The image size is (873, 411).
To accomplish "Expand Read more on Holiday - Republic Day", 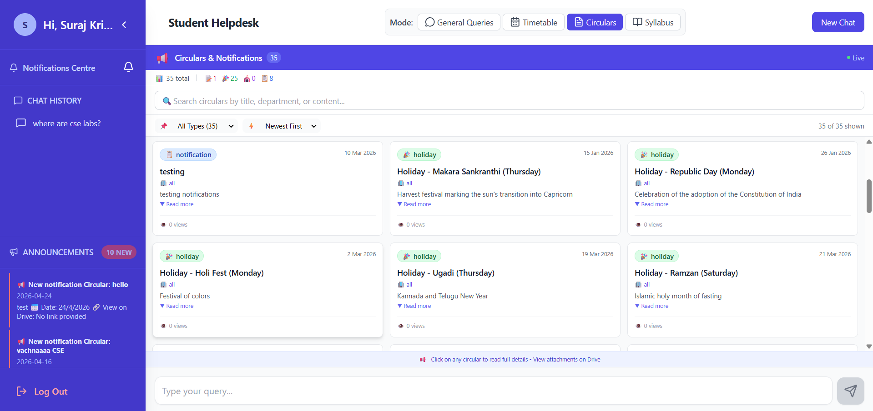I will [x=651, y=204].
